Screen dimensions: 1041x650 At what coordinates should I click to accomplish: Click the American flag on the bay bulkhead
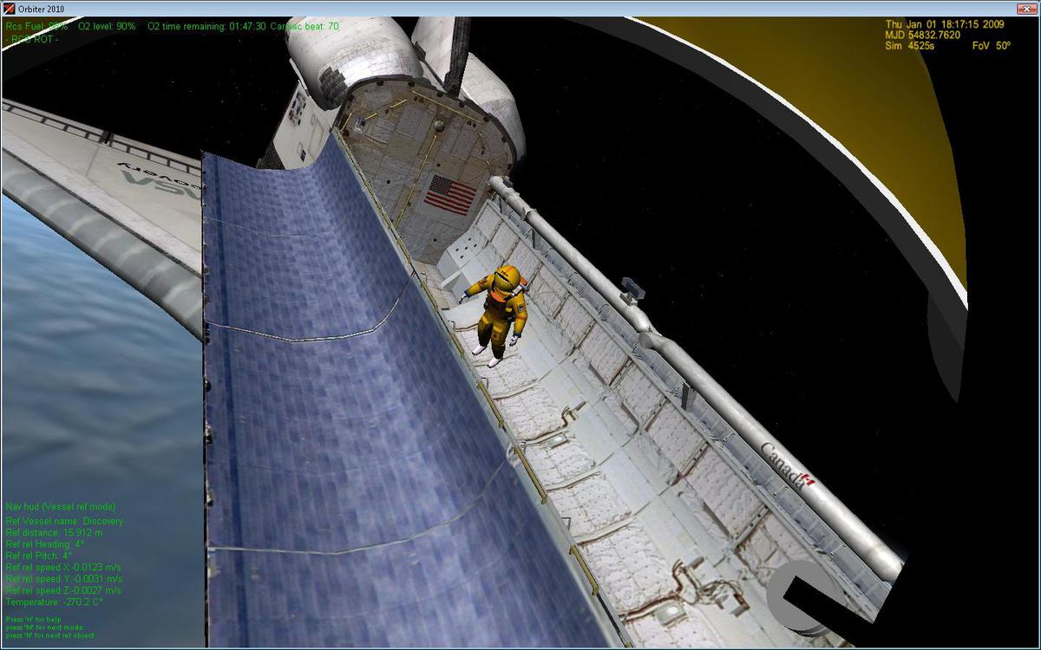[451, 193]
